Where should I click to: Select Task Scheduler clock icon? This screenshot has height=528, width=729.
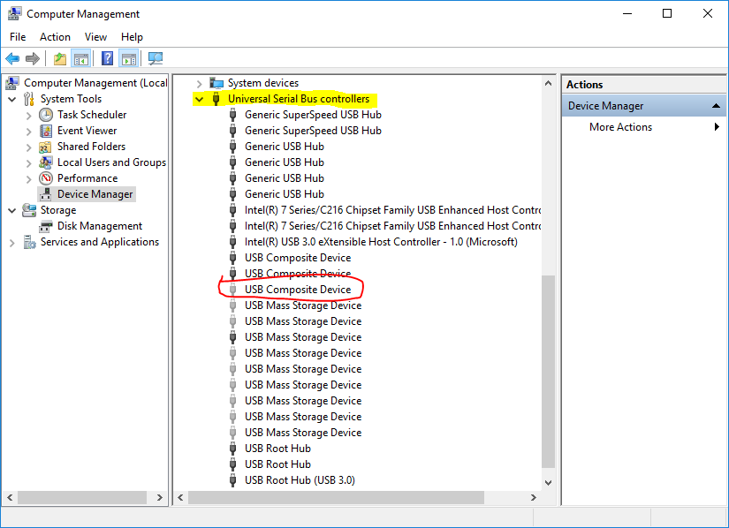coord(46,115)
